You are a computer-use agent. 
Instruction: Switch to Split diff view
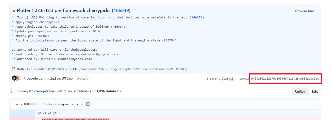315,91
